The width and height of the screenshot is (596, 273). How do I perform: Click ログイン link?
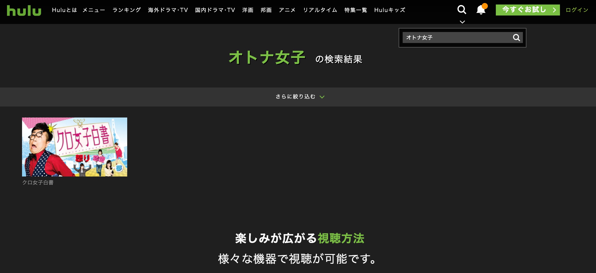pyautogui.click(x=577, y=10)
